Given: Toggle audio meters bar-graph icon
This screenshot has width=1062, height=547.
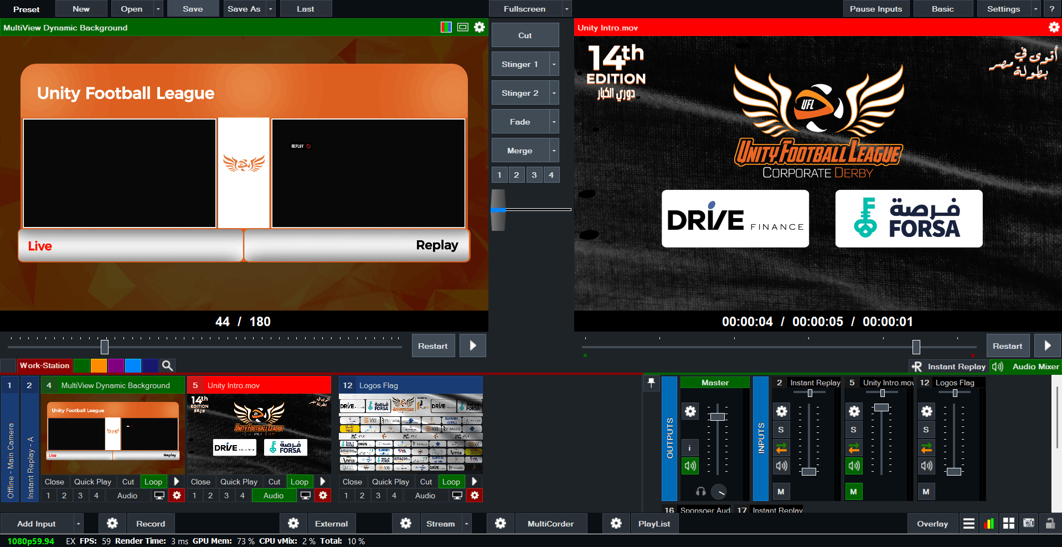Looking at the screenshot, I should click(x=989, y=523).
